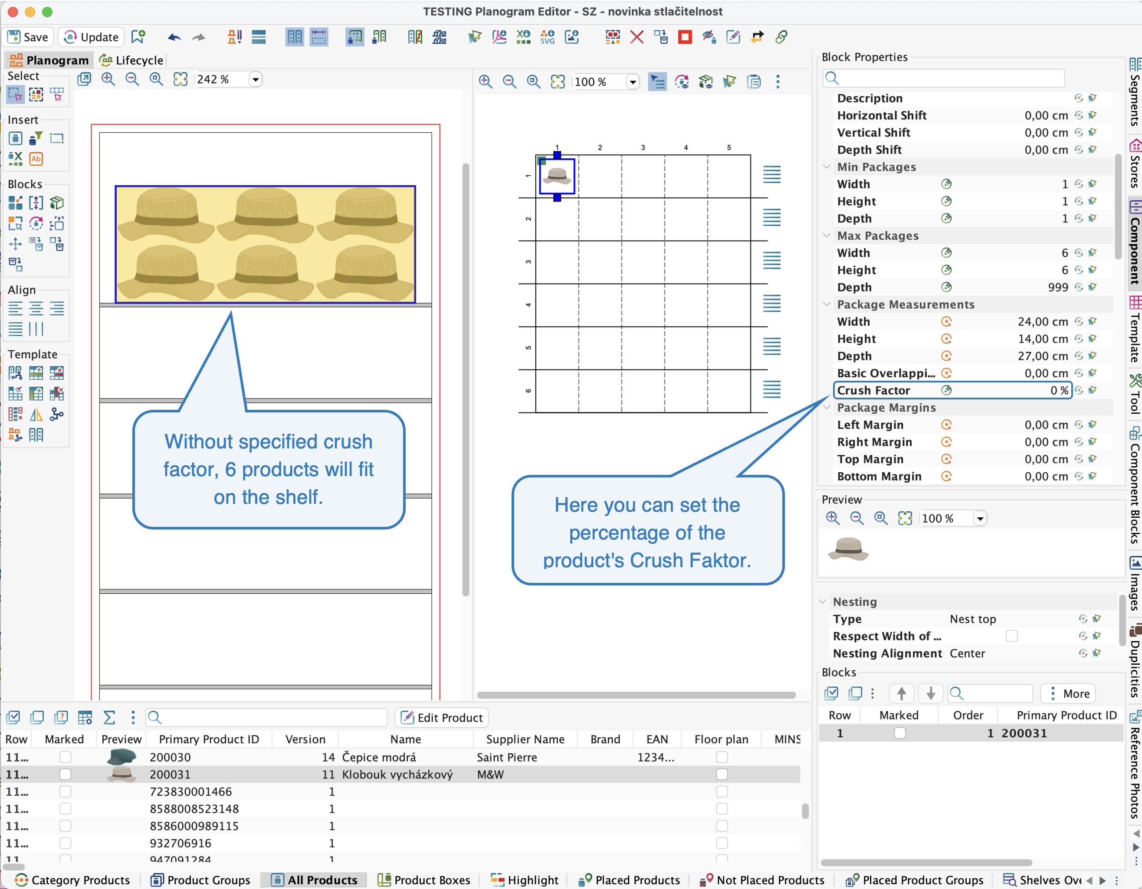Click the Update button
This screenshot has width=1142, height=889.
(92, 37)
